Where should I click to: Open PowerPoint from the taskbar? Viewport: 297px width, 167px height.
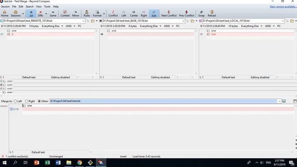coord(37,163)
